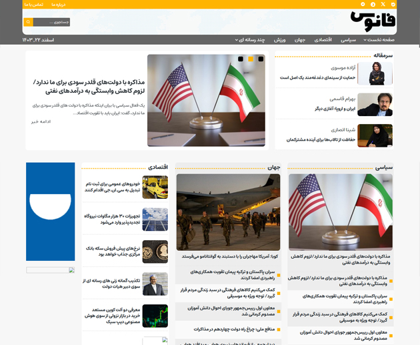
Task: Click the shield-check social icon in top bar
Action: (393, 4)
